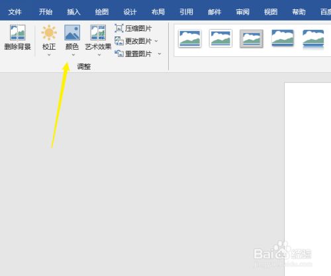Open the 插入 ribbon tab
331x276 pixels.
(x=73, y=12)
